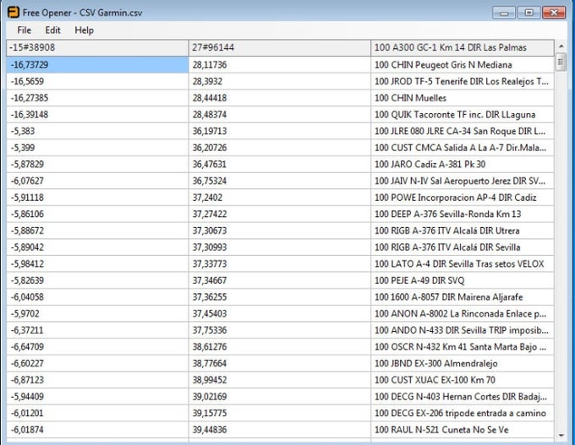This screenshot has width=575, height=445.
Task: Select cell 100 JBND EX-300 Almendralejo
Action: 463,364
